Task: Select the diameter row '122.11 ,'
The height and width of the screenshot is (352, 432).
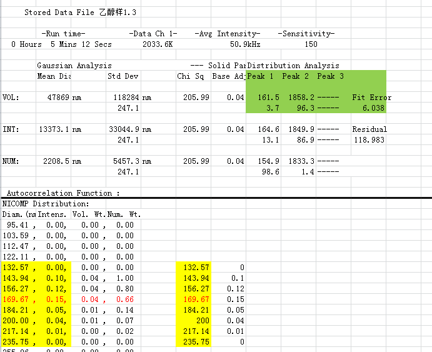Action: [18, 257]
